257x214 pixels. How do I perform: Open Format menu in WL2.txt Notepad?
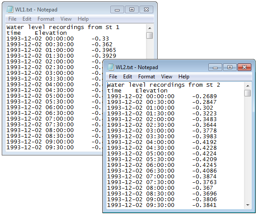[x=147, y=77]
